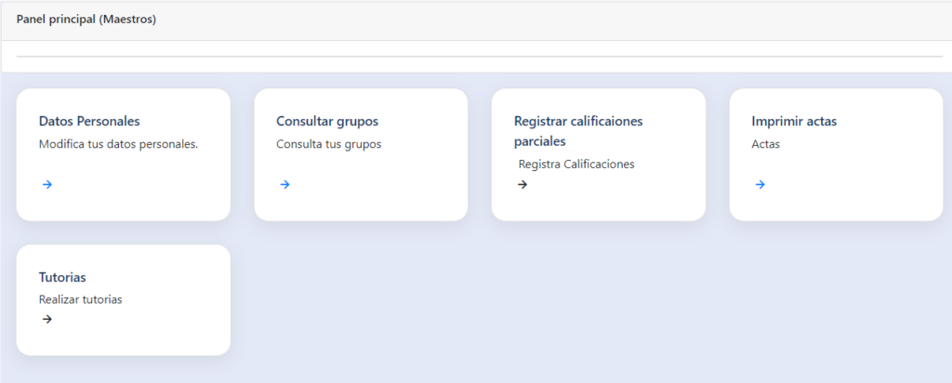The height and width of the screenshot is (383, 952).
Task: Click the 'Actas' description text
Action: coord(765,145)
